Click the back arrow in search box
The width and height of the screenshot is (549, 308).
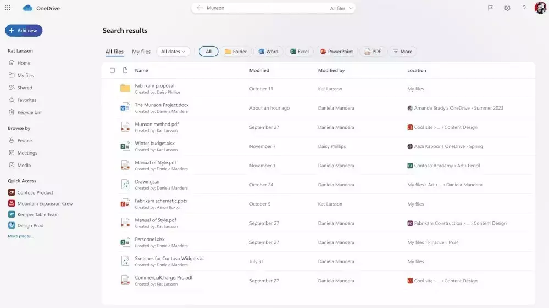[x=199, y=8]
